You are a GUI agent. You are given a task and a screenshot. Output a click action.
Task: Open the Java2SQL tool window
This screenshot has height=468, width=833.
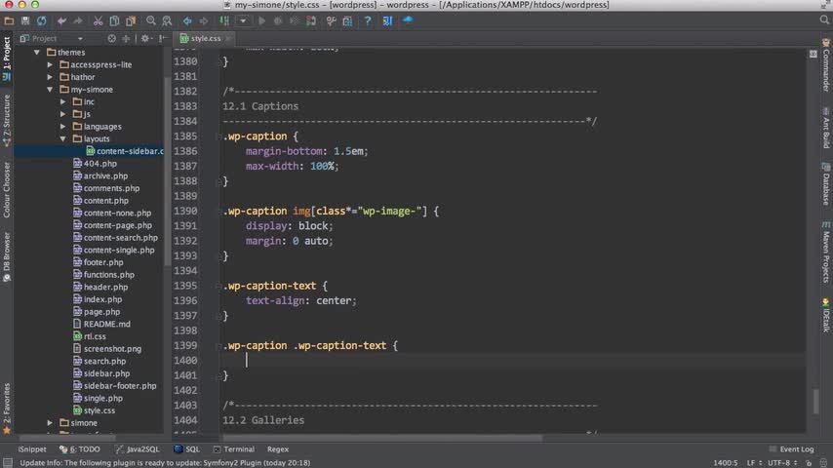click(x=138, y=449)
